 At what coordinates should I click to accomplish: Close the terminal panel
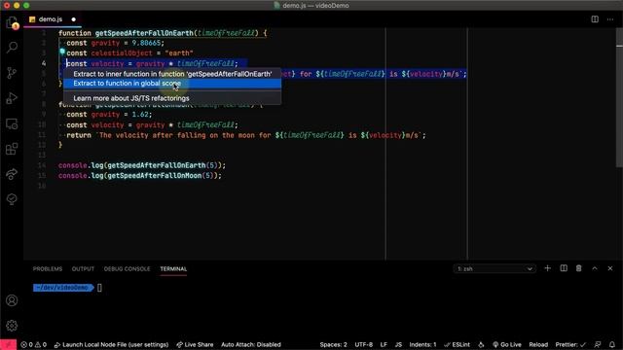pyautogui.click(x=610, y=268)
